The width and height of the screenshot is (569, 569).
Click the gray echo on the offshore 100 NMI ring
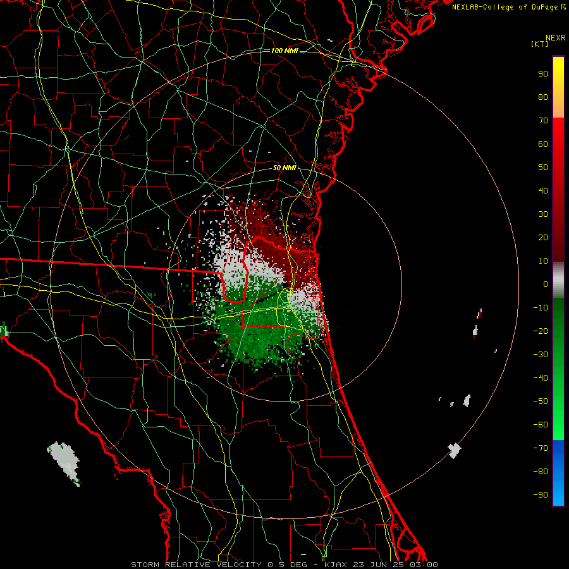[x=455, y=450]
